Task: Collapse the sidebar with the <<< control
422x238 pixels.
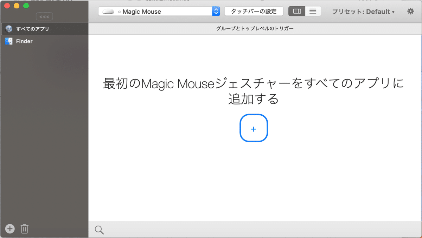Action: pos(44,16)
